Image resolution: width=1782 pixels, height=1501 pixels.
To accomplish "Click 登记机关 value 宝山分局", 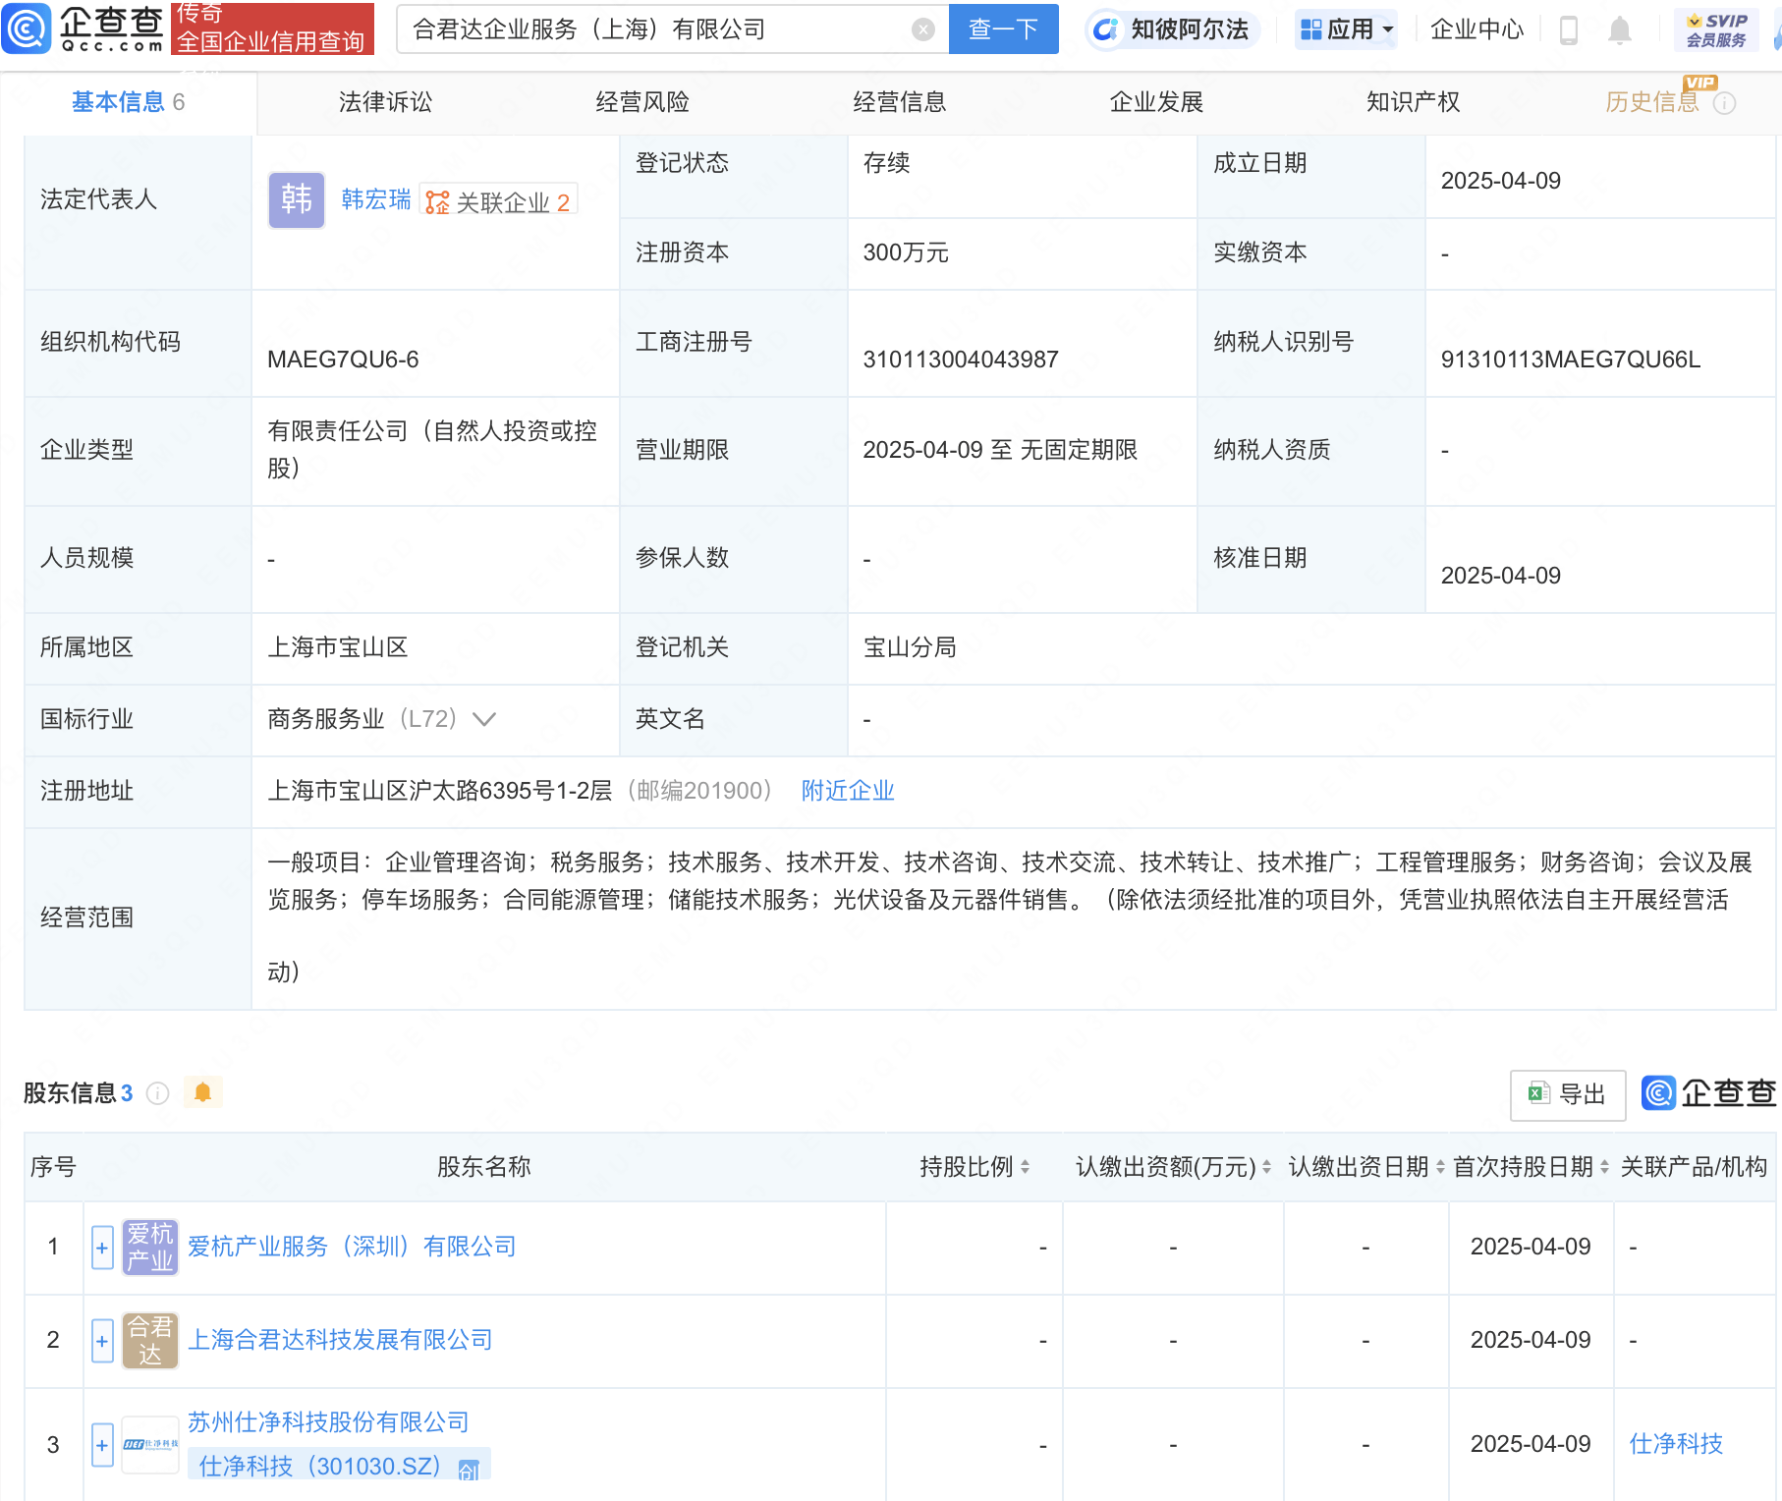I will [x=909, y=647].
